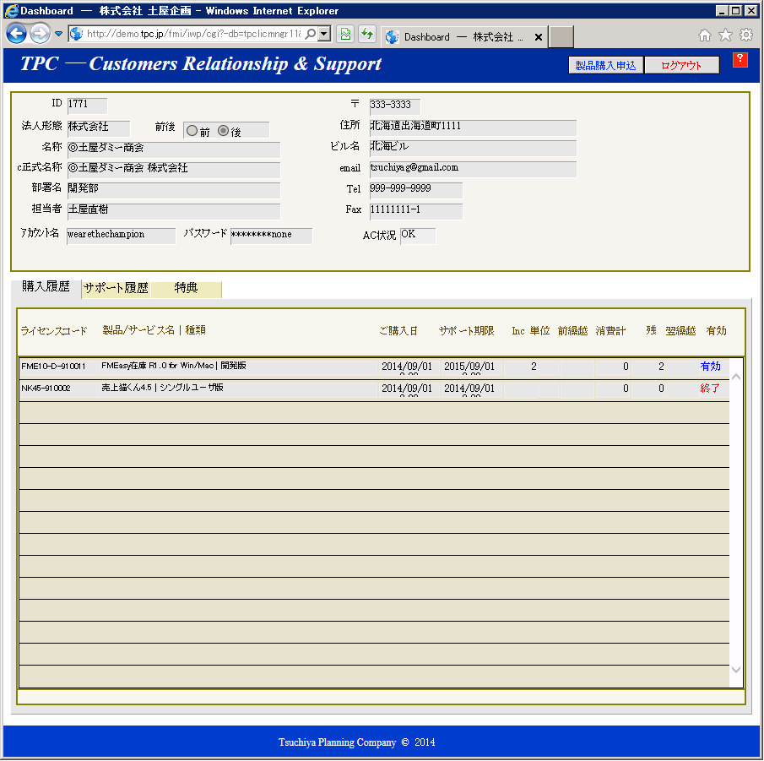
Task: Click the postal code field 333-3333
Action: pyautogui.click(x=395, y=106)
